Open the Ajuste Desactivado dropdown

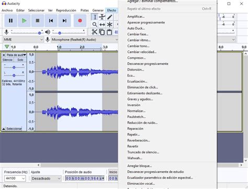tap(46, 179)
